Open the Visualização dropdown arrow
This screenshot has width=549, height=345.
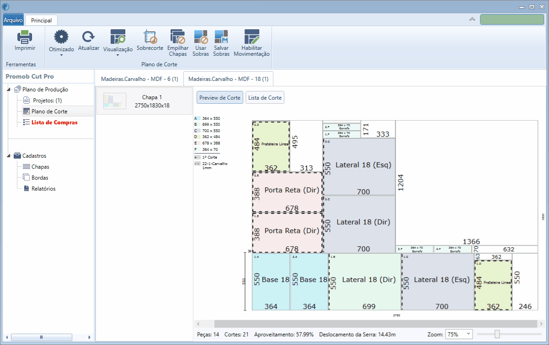pyautogui.click(x=117, y=55)
